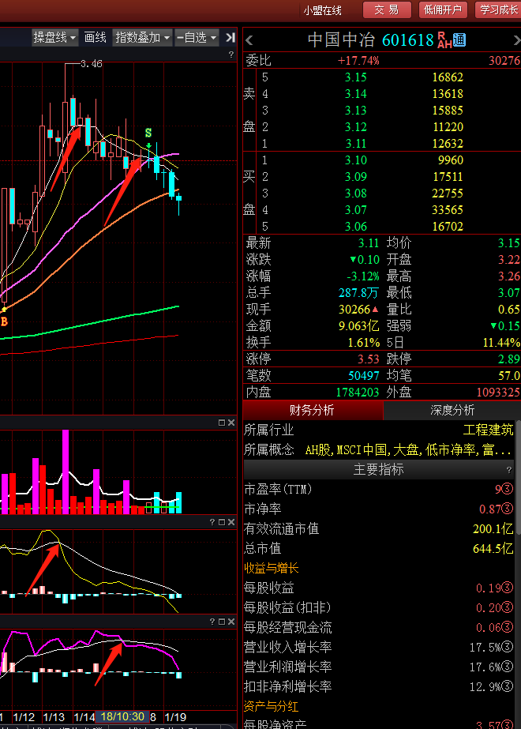Go to the next stock with the right arrow
Screen dimensions: 521x729
pos(517,40)
